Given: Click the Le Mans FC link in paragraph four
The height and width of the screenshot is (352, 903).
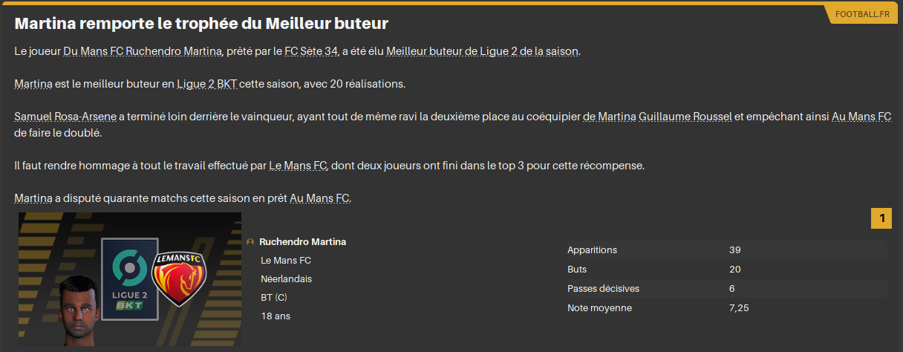Looking at the screenshot, I should click(298, 166).
